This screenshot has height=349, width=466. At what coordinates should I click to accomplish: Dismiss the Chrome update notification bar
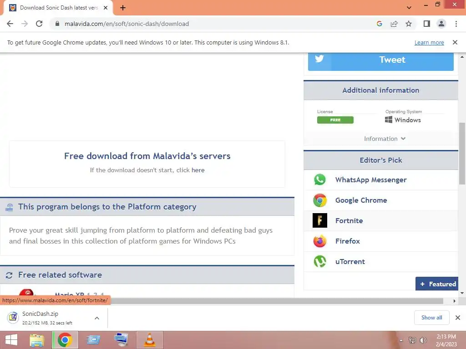[x=455, y=42]
